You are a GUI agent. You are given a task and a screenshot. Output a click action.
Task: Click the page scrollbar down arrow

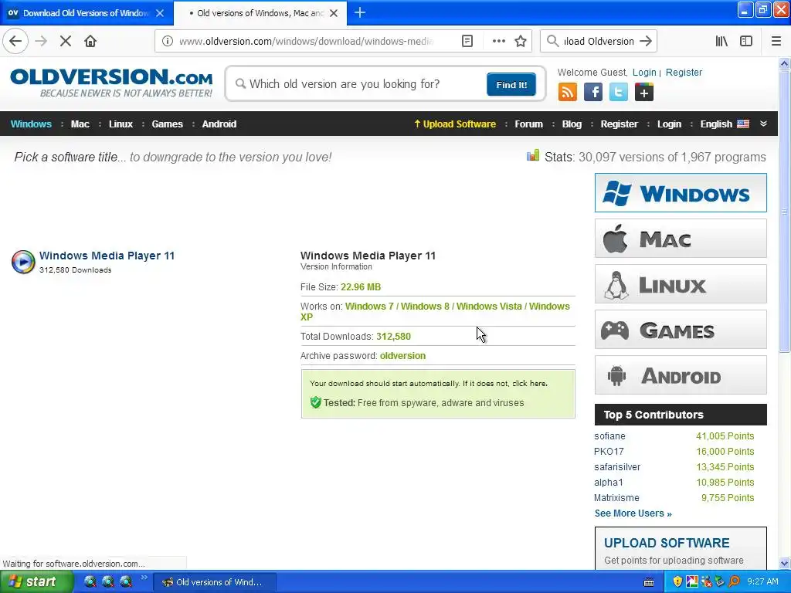784,563
